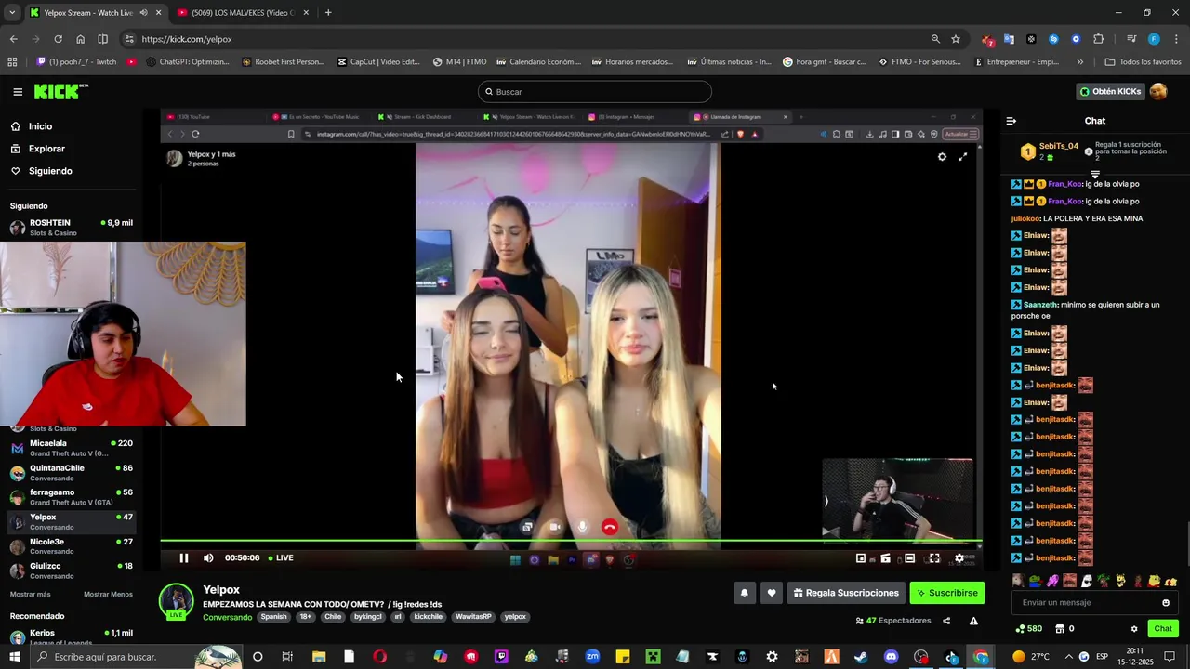Open the user profile avatar menu

1158,91
